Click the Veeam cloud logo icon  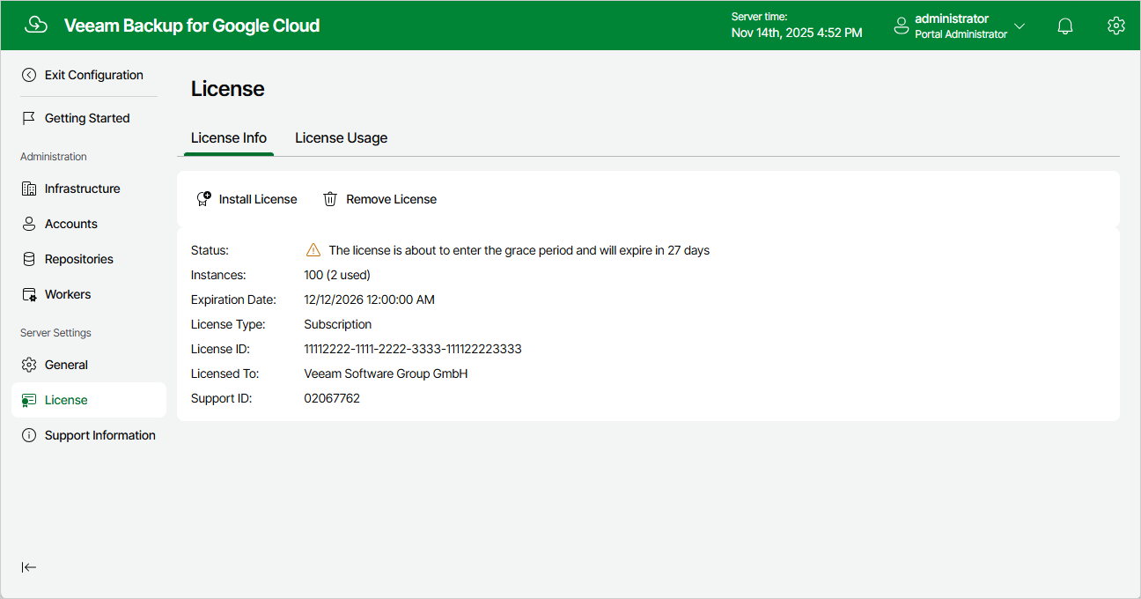click(x=36, y=26)
